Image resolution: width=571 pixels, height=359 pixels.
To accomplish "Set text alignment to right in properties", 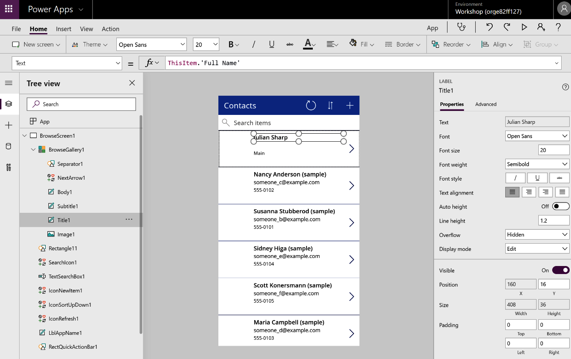I will pos(545,192).
